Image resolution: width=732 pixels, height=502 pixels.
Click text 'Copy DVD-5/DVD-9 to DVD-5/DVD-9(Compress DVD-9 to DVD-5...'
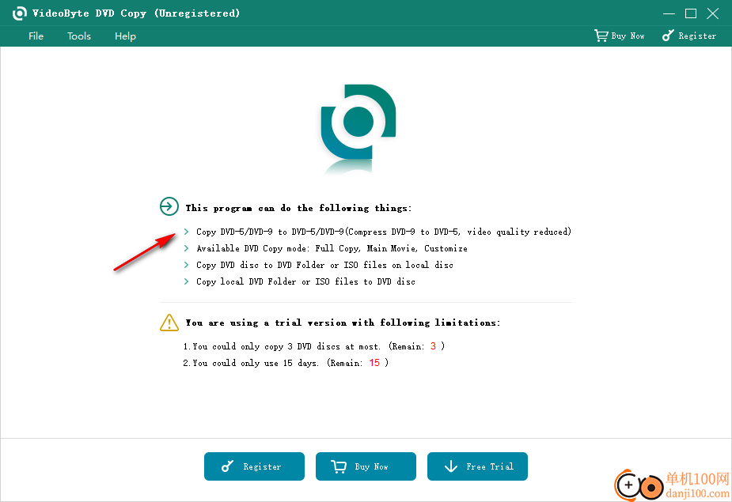tap(384, 232)
